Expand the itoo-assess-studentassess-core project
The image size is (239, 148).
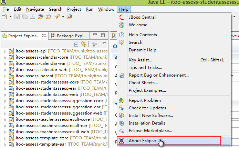(5, 83)
